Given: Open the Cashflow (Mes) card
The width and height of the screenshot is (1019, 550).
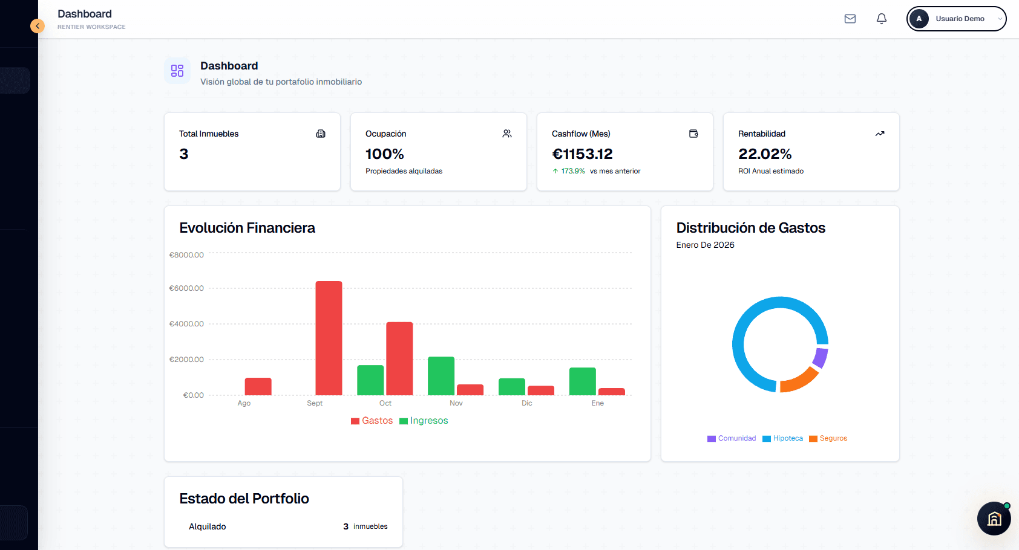Looking at the screenshot, I should [624, 152].
